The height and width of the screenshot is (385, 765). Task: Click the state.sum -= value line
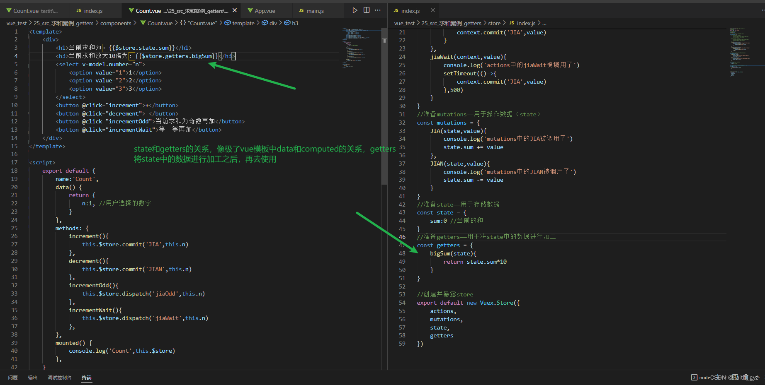pyautogui.click(x=474, y=180)
